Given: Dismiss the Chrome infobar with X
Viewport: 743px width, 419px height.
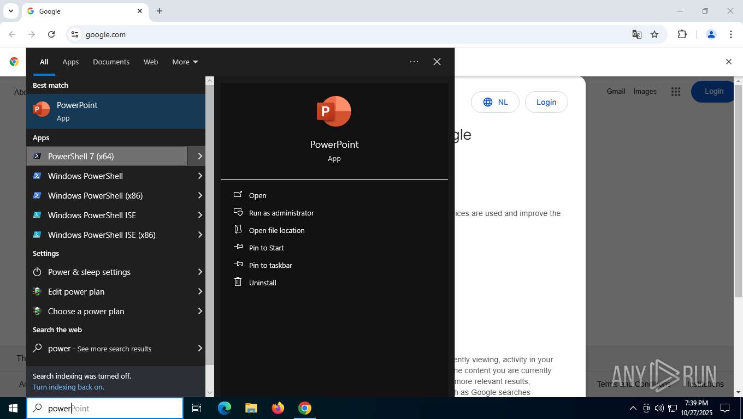Looking at the screenshot, I should (728, 62).
